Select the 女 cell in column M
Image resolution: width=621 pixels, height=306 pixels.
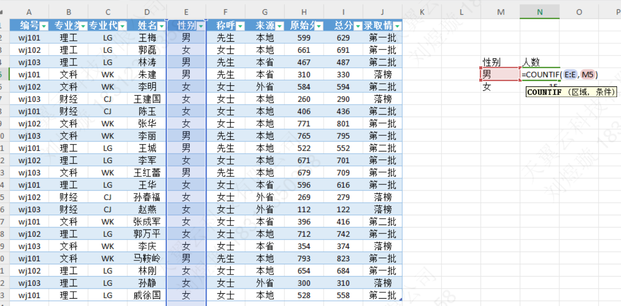(x=500, y=87)
